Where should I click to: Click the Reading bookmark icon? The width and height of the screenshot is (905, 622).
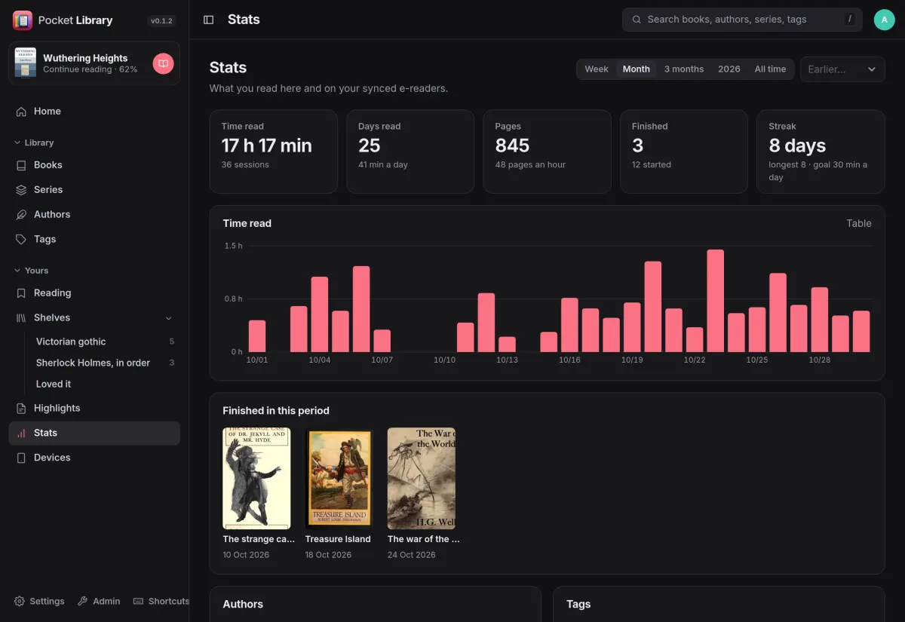click(x=21, y=293)
